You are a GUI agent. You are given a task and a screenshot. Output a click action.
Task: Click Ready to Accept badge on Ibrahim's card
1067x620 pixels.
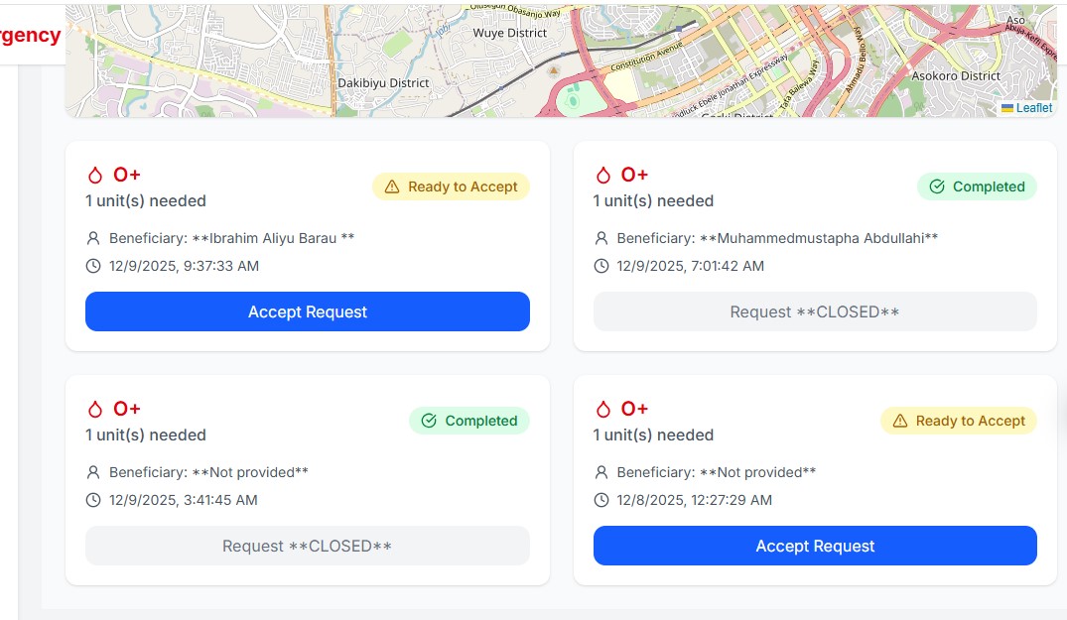tap(452, 186)
